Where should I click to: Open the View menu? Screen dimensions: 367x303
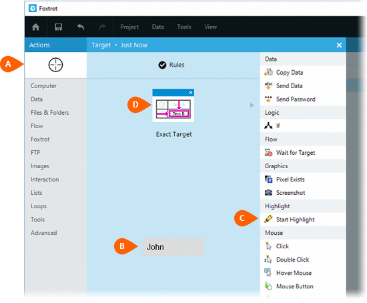pyautogui.click(x=211, y=27)
